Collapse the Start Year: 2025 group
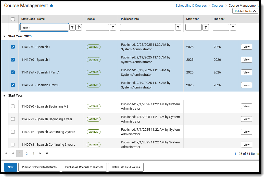The width and height of the screenshot is (267, 180). coord(4,36)
